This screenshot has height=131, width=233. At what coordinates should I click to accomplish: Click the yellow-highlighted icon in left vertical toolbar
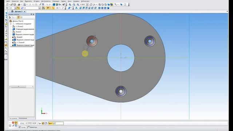6,45
